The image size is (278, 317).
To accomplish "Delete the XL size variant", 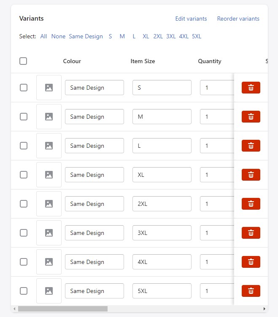I will coord(251,175).
